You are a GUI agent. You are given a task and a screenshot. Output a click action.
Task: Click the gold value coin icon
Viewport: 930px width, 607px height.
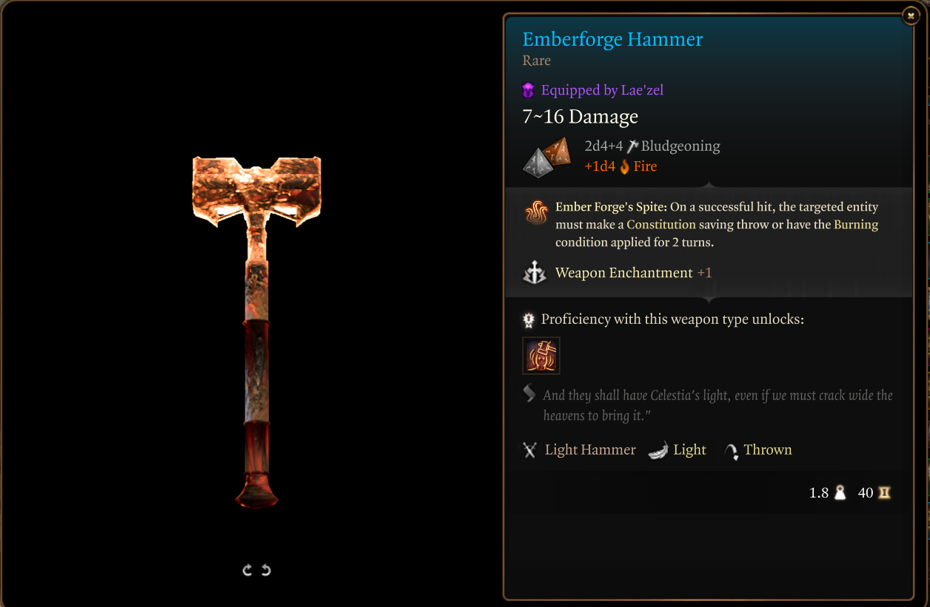[x=884, y=492]
